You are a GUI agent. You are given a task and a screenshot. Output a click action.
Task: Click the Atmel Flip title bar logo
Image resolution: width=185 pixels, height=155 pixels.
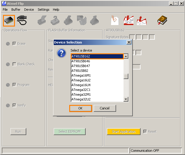tap(4, 4)
